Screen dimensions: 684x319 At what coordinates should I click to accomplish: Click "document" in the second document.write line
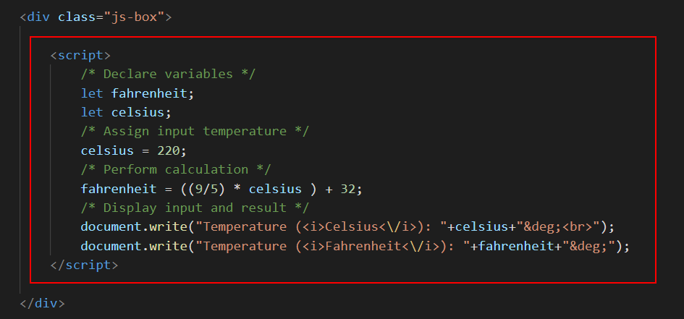click(x=111, y=246)
